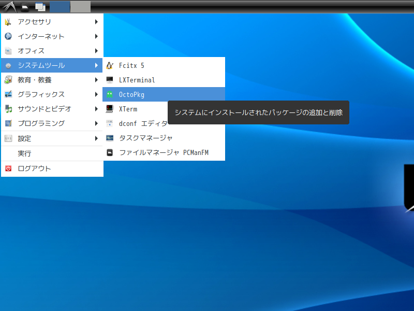
Task: Click the green OctoPkg ghost icon
Action: click(110, 94)
